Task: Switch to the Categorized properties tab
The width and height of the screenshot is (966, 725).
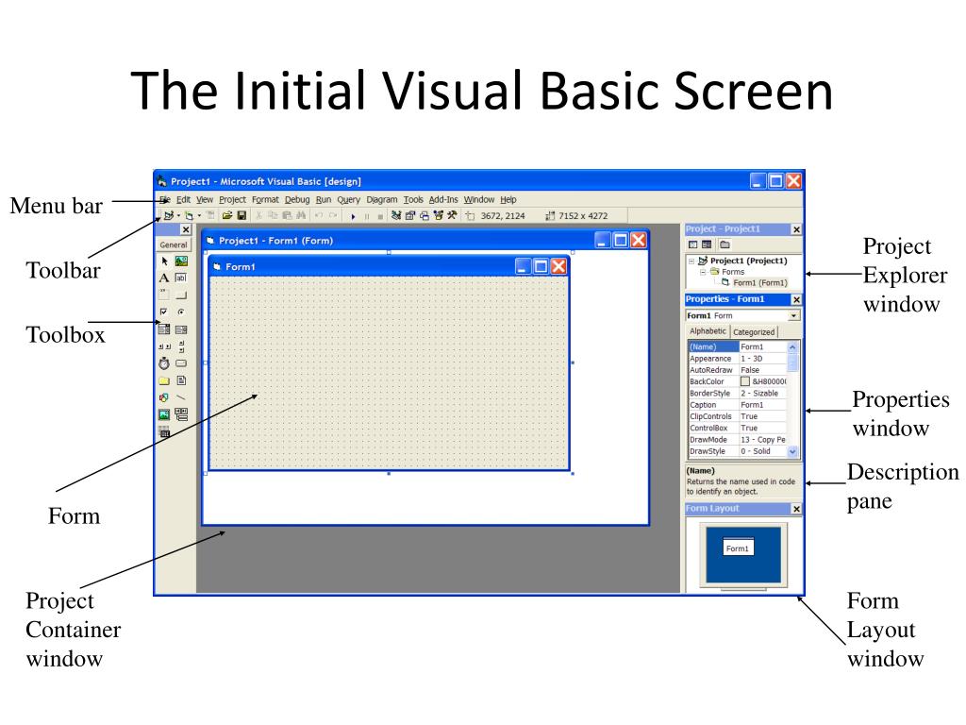Action: [754, 331]
